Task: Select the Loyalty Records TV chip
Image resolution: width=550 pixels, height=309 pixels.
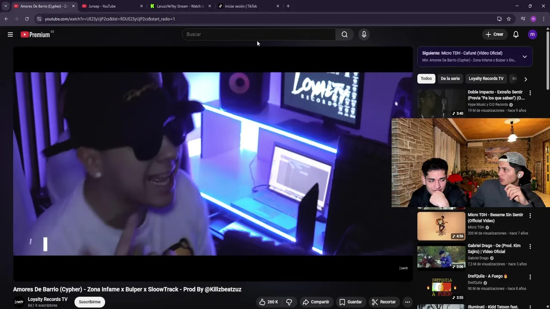Action: click(x=486, y=79)
